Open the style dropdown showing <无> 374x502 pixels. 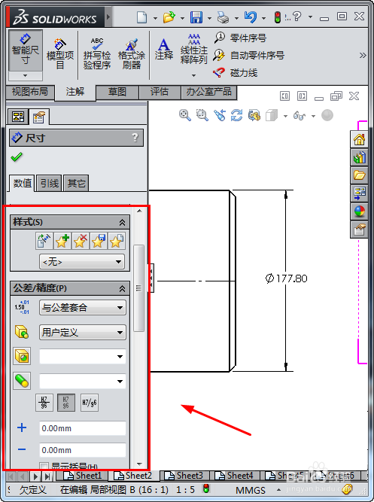coord(82,262)
